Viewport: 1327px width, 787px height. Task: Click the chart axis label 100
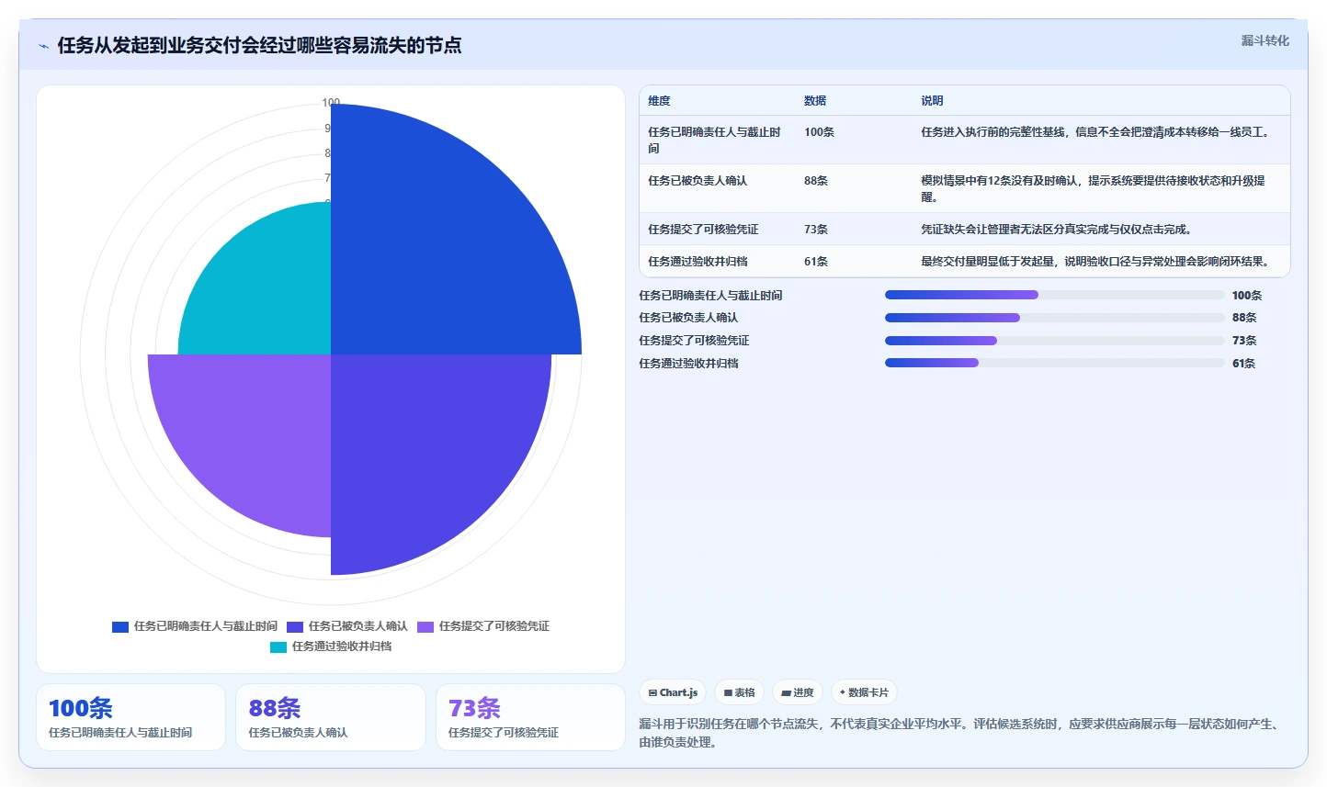[331, 103]
